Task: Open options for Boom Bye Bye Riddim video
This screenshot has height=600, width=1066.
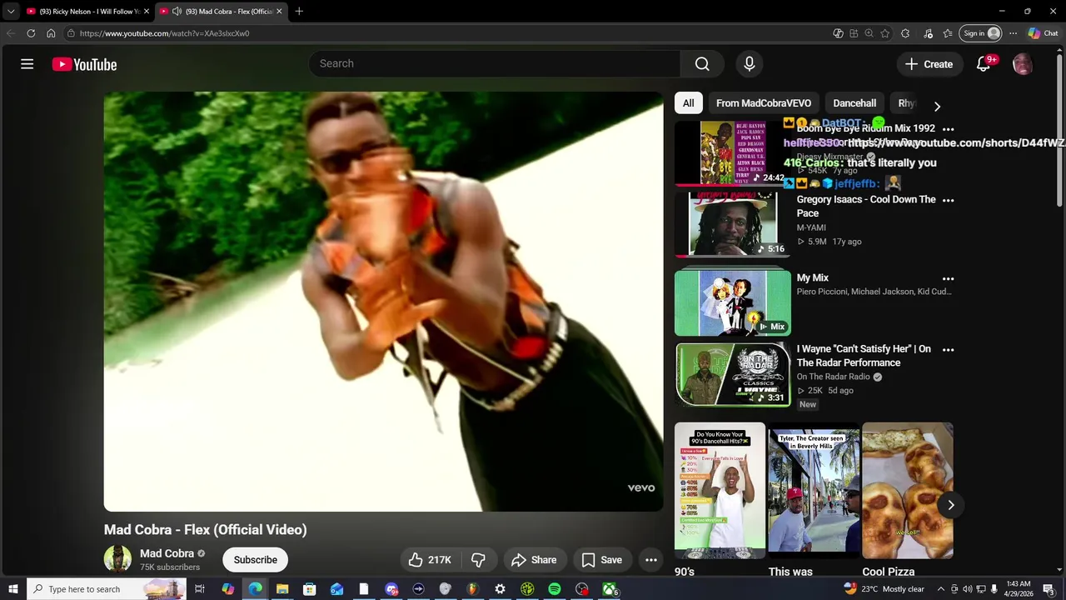Action: 948,129
